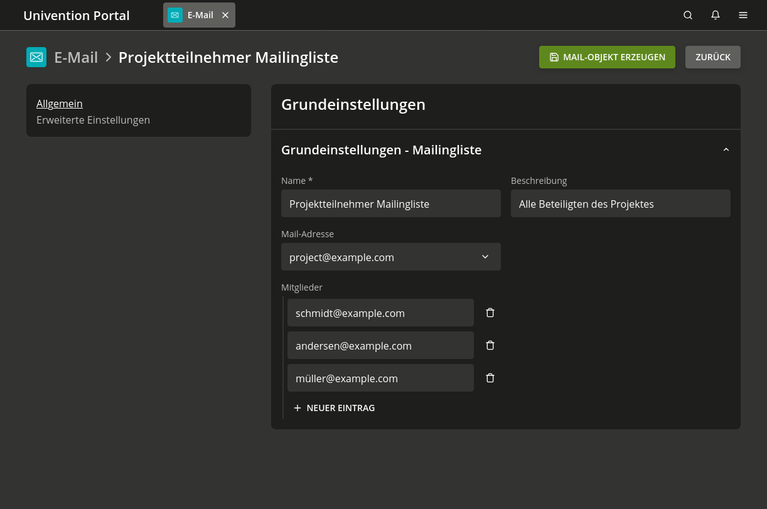Image resolution: width=767 pixels, height=509 pixels.
Task: Click into the Beschreibung text field
Action: (x=620, y=203)
